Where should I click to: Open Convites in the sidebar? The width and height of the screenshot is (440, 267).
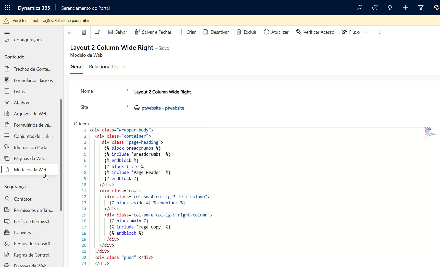(x=29, y=233)
